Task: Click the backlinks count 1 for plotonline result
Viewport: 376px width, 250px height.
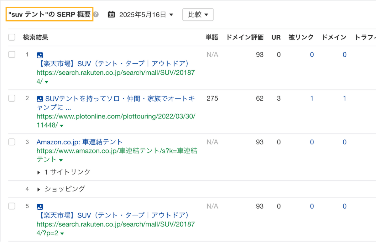Action: (x=312, y=98)
